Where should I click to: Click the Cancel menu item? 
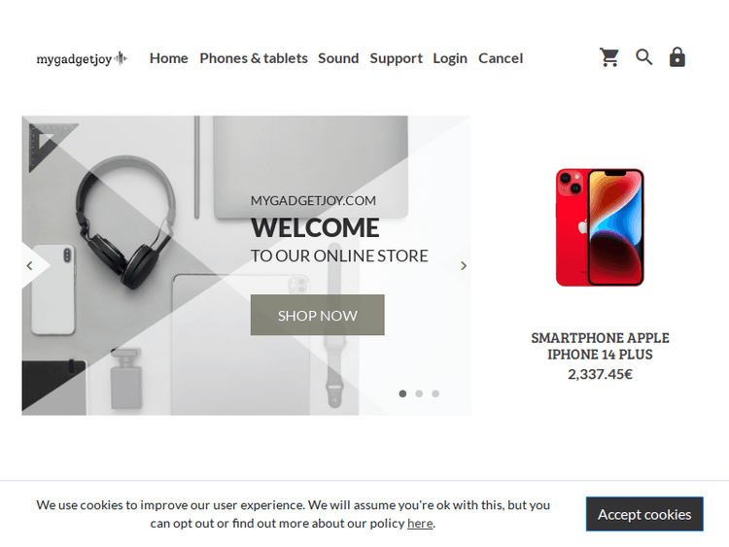(x=501, y=58)
